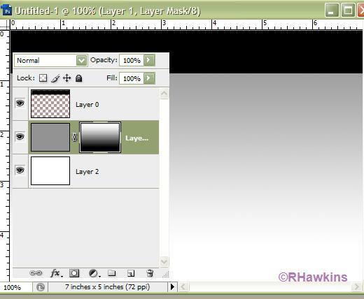
Task: Click the Add layer mask icon
Action: 74,273
